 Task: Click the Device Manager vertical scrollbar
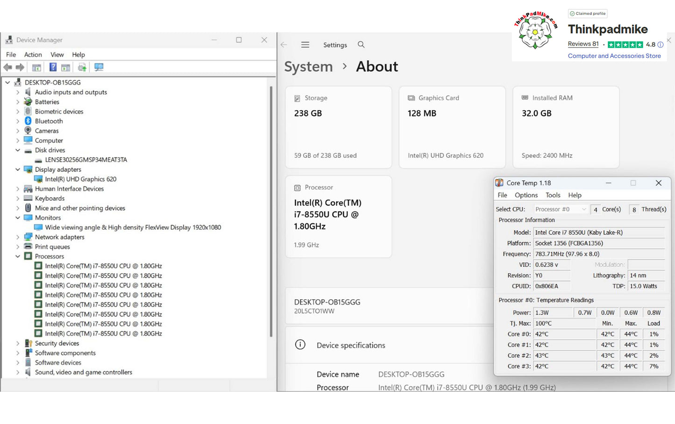click(x=271, y=211)
